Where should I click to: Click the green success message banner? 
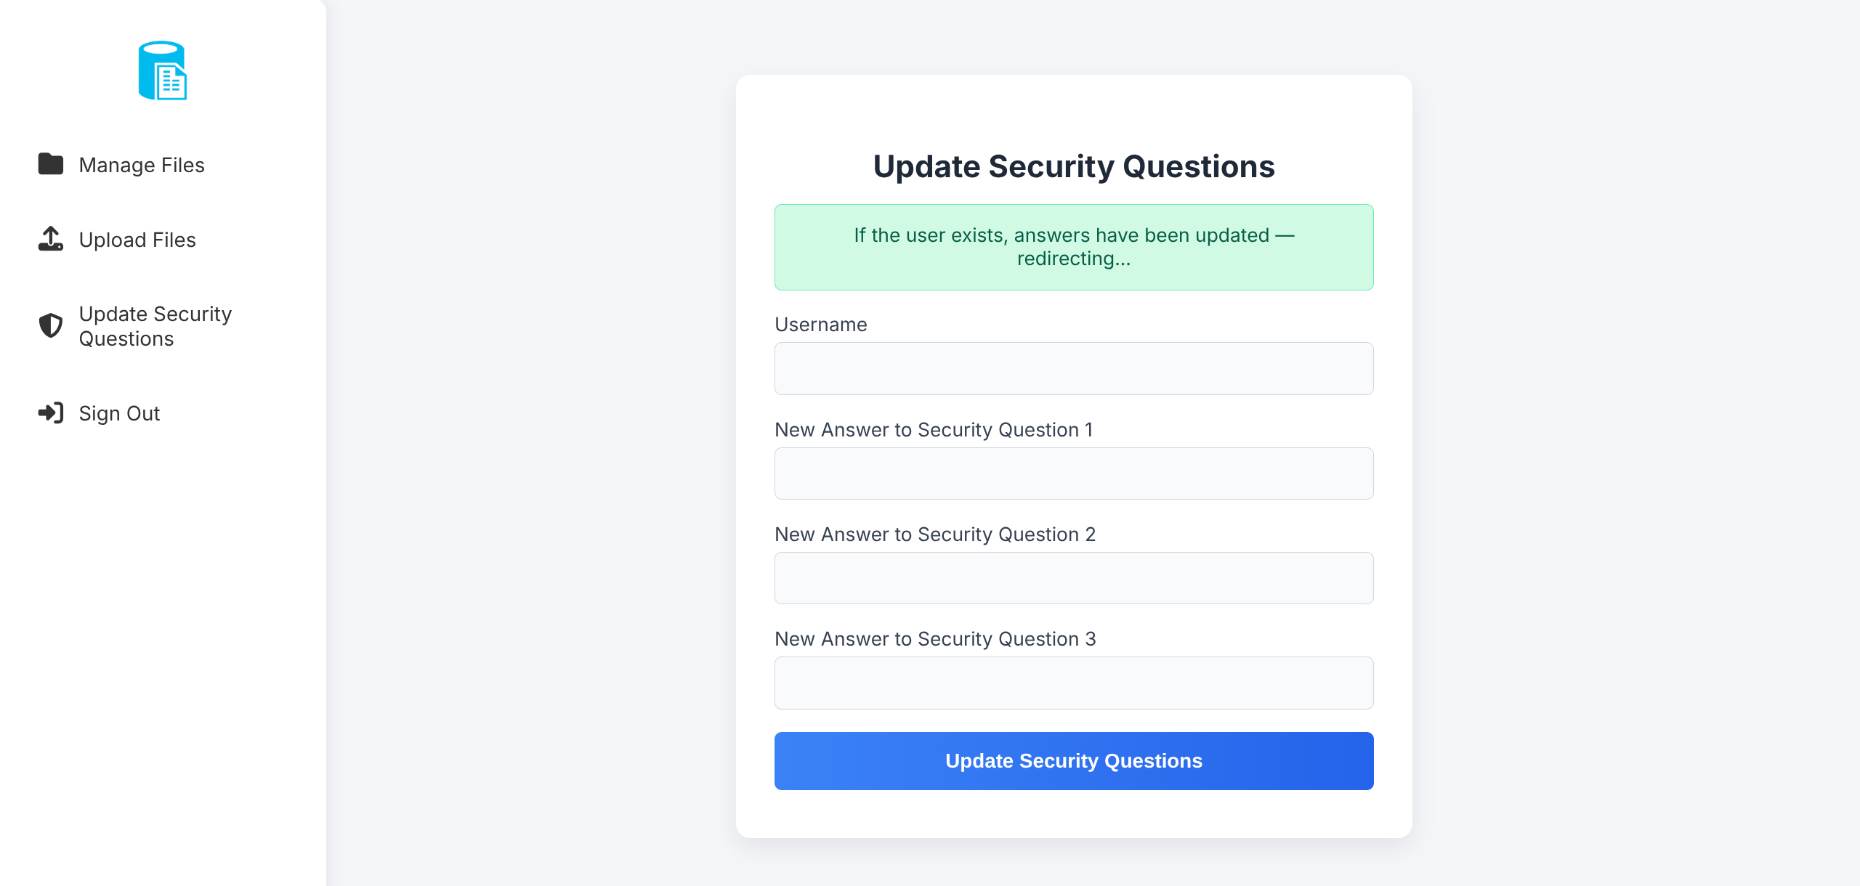[x=1073, y=247]
